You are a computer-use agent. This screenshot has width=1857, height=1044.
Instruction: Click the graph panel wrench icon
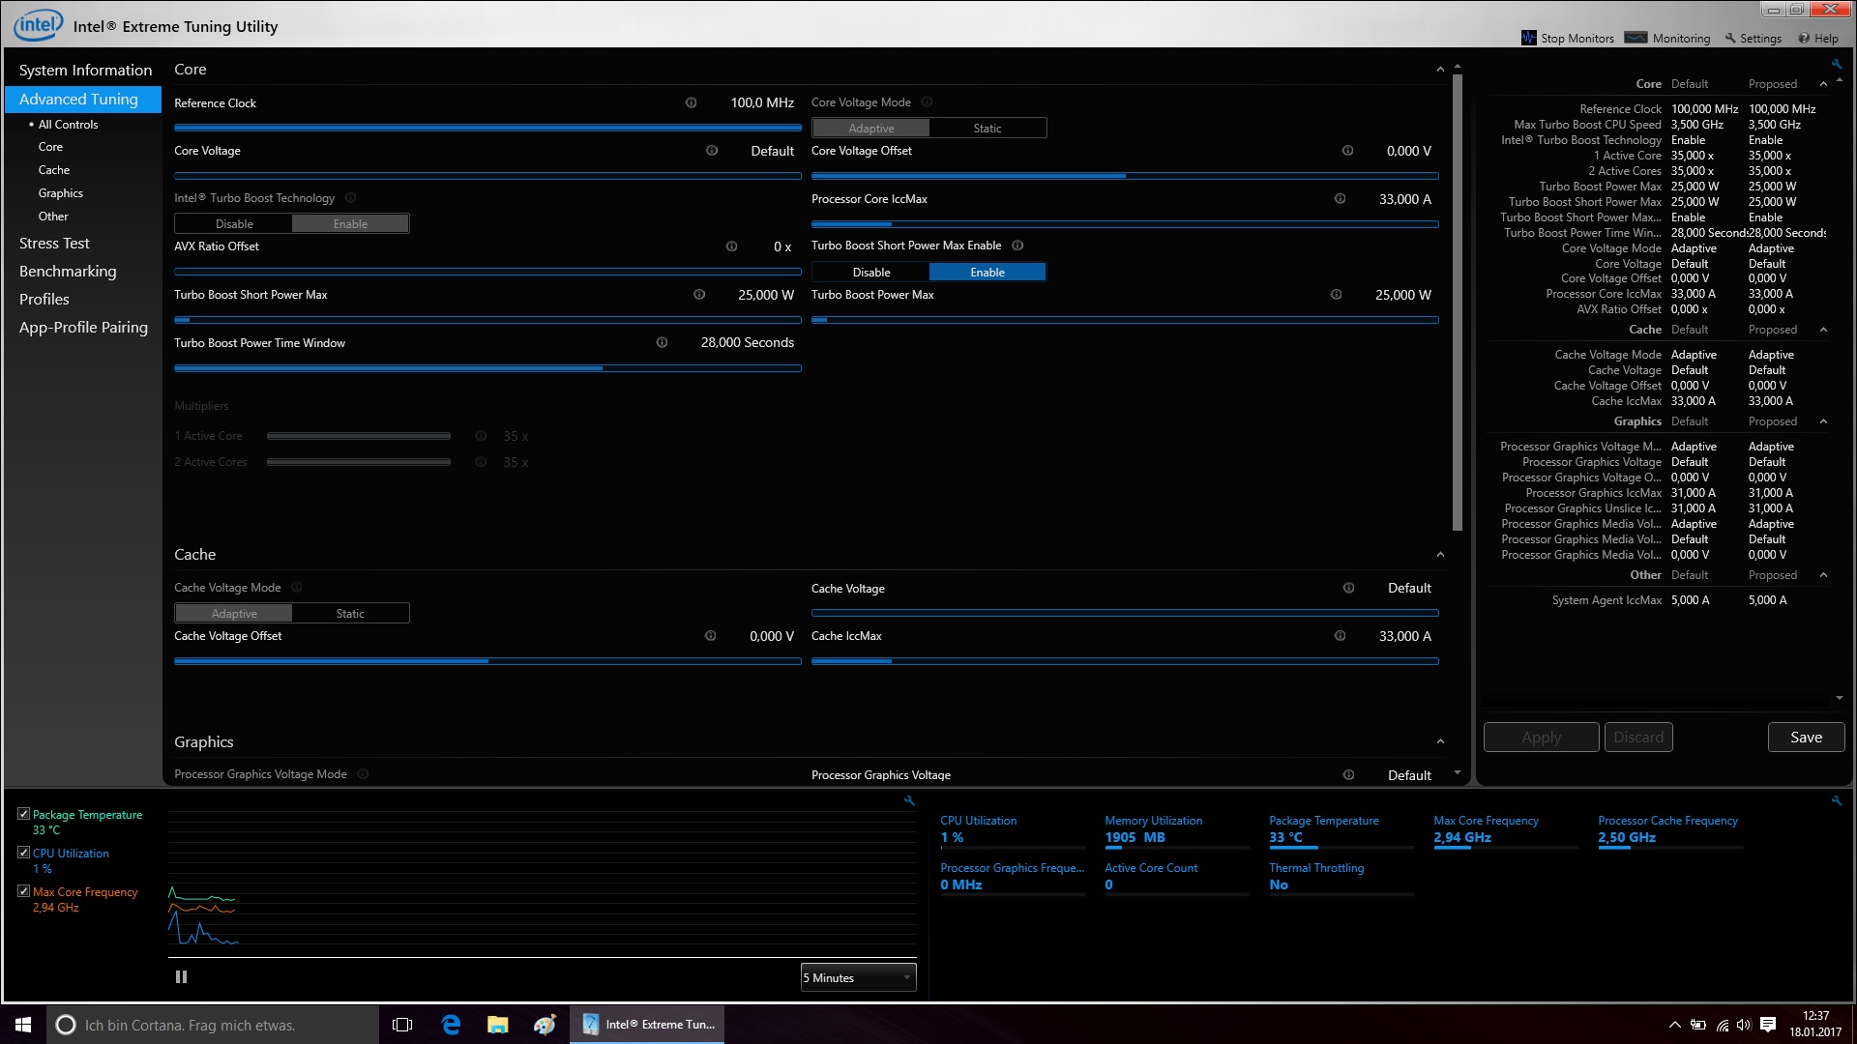click(x=909, y=800)
